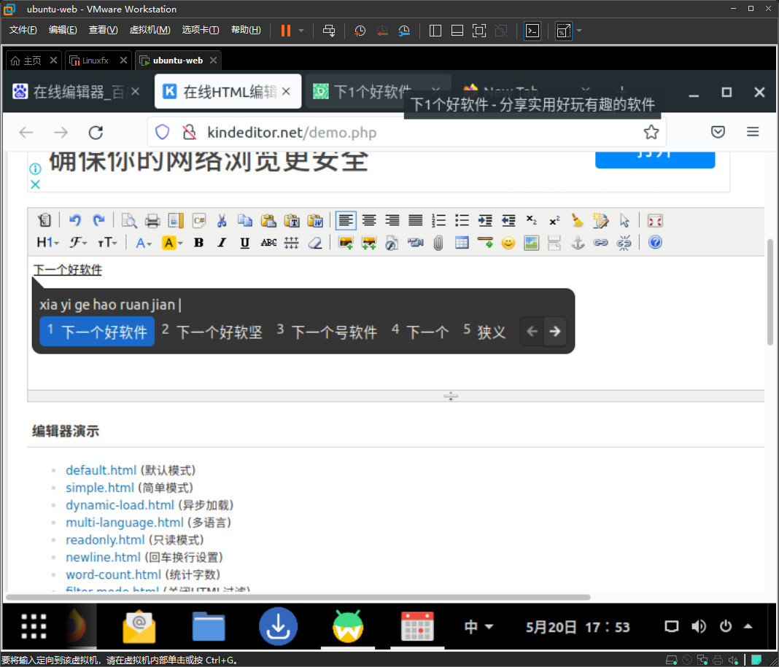Click the HTML source code icon
Screen dimensions: 779x667
[x=44, y=220]
